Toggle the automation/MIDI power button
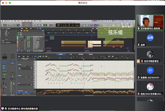This screenshot has width=165, height=111. (x=19, y=92)
